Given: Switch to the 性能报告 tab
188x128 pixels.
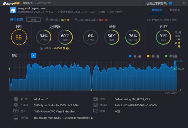Looking at the screenshot, I should click(x=157, y=10).
